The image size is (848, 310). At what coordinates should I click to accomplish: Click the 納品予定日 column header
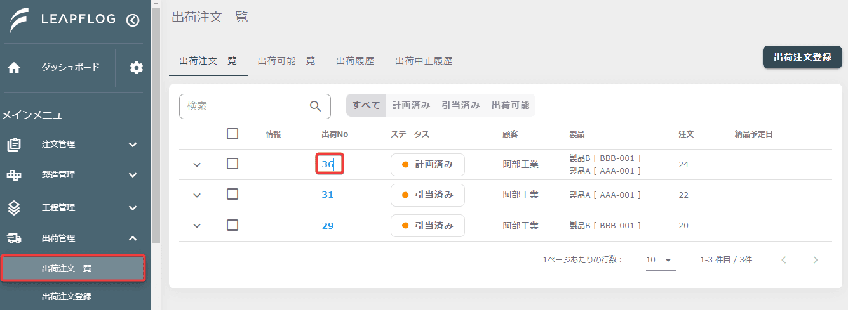[x=753, y=134]
